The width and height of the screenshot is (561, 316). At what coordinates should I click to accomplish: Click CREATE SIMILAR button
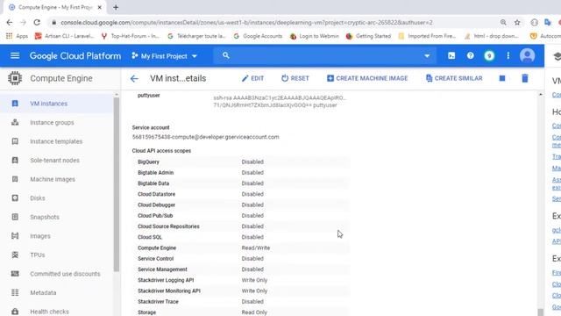[454, 78]
